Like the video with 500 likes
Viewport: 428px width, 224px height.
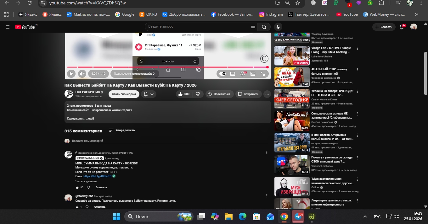pyautogui.click(x=184, y=94)
